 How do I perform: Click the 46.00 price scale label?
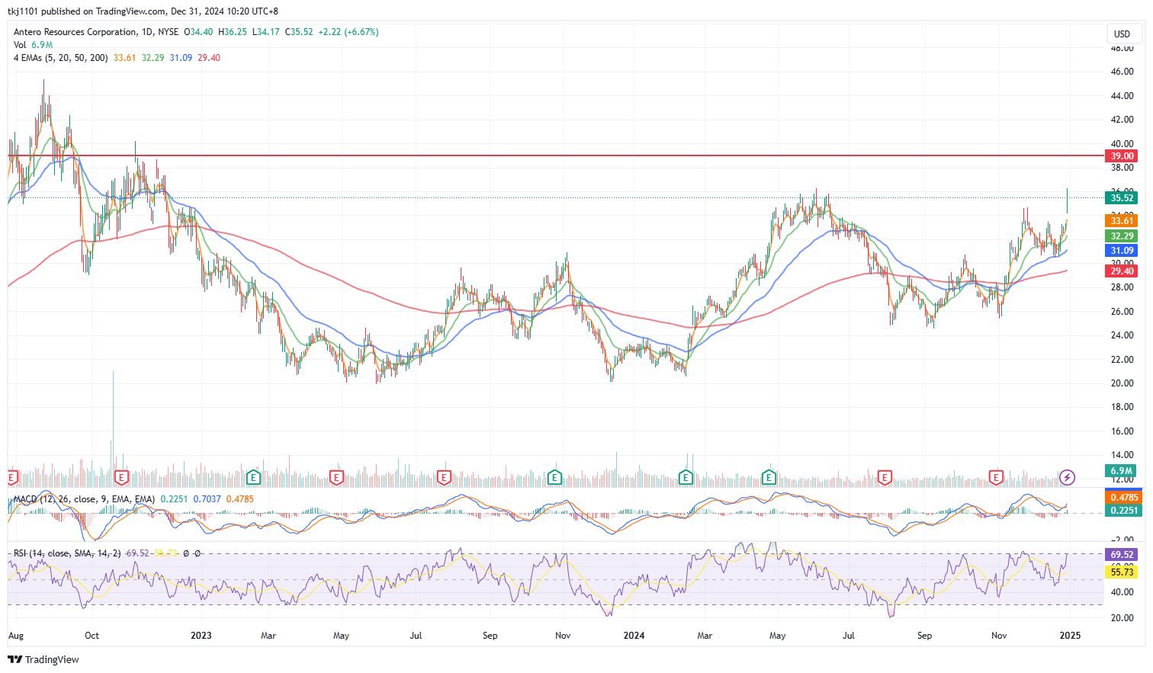pyautogui.click(x=1122, y=72)
